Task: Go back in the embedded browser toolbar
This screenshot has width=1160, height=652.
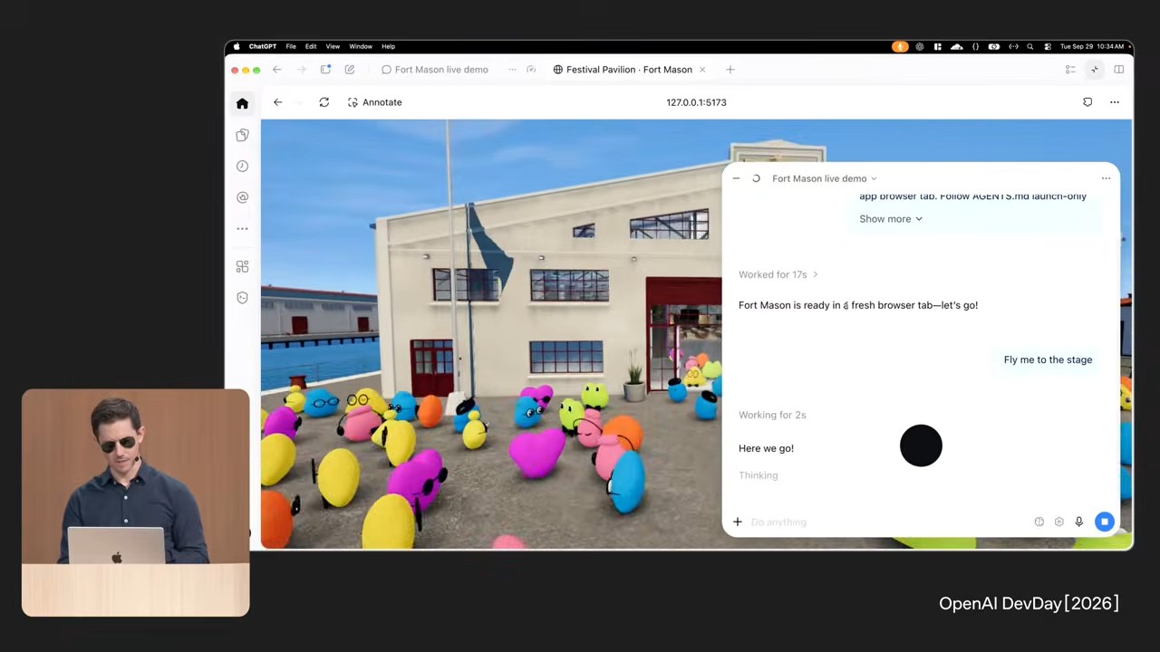Action: tap(277, 102)
